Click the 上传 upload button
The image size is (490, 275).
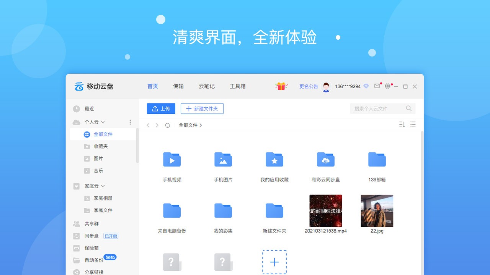[161, 108]
